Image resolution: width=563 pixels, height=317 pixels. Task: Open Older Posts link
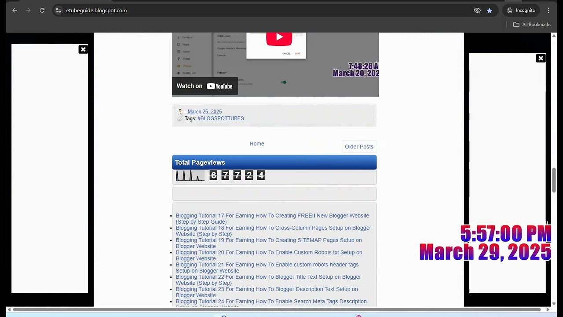click(359, 147)
